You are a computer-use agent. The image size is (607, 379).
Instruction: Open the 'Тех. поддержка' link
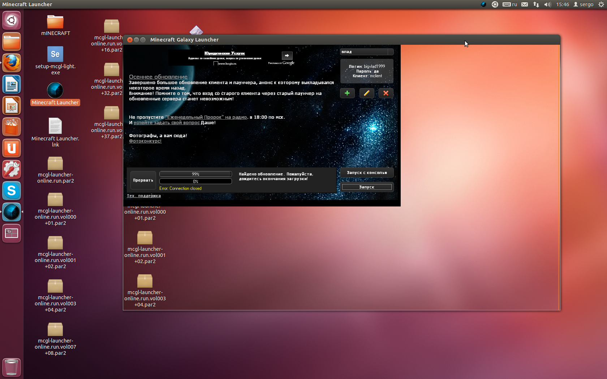pos(144,196)
